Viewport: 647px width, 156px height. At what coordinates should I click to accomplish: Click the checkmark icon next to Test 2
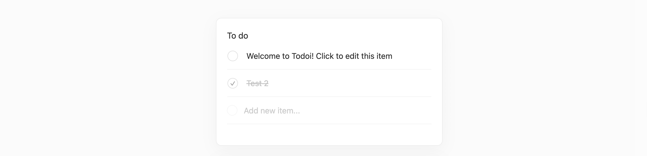tap(232, 84)
